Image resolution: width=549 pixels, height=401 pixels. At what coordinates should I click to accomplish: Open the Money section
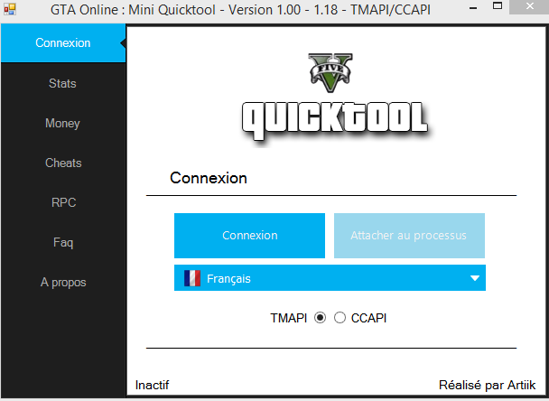[63, 123]
